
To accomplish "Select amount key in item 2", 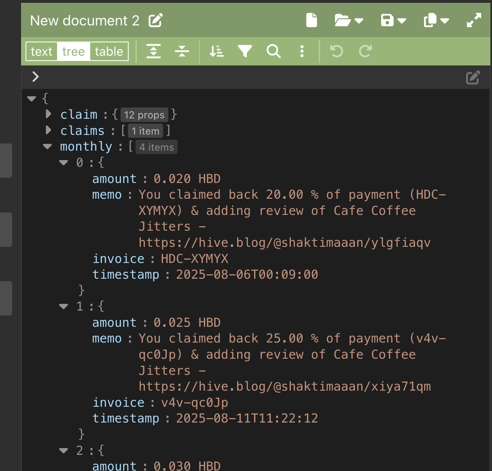I will 115,466.
